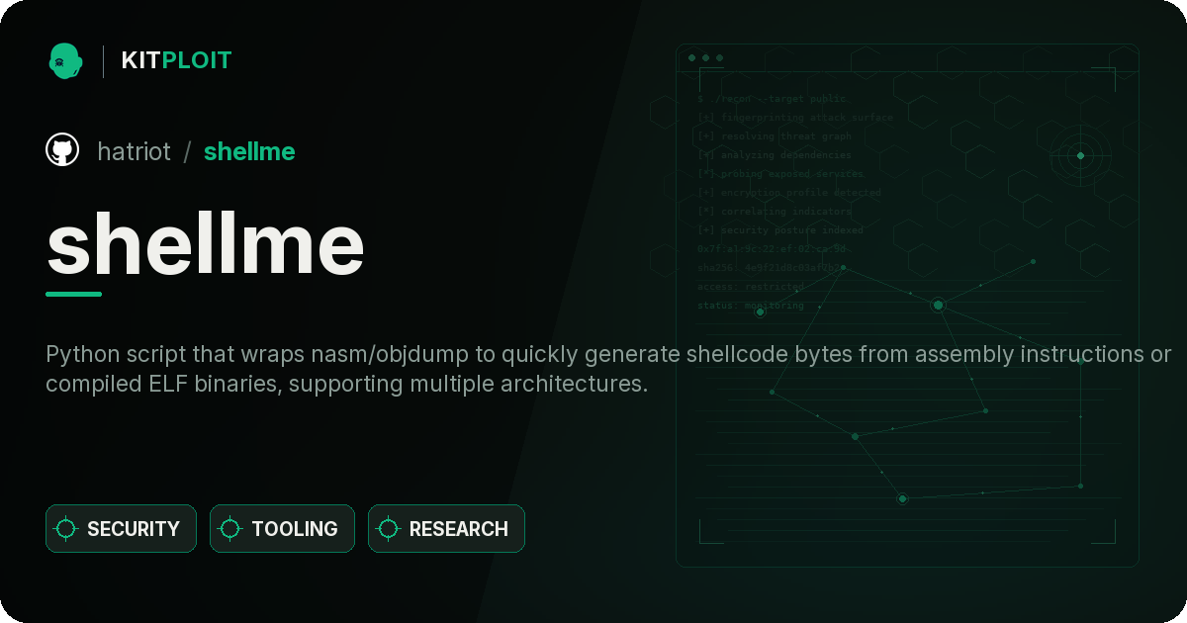1187x623 pixels.
Task: Click the crosshair icon in TOOLING badge
Action: click(x=230, y=529)
